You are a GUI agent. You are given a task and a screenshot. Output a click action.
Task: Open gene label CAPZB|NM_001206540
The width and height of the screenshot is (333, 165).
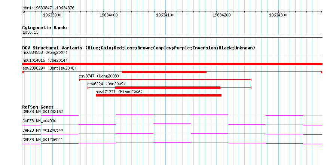point(43,130)
